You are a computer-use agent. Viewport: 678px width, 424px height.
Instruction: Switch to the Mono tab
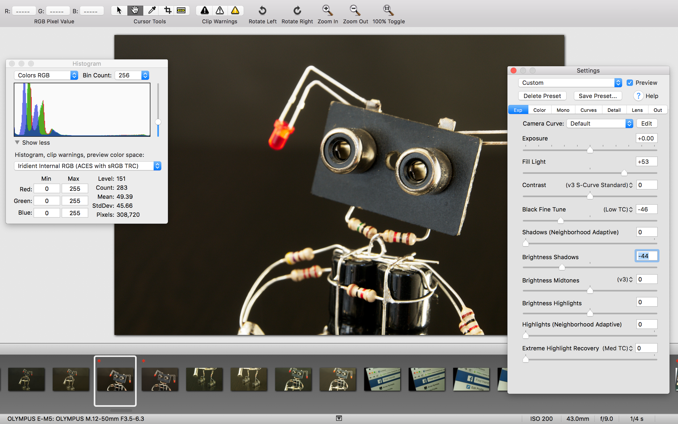click(x=563, y=110)
